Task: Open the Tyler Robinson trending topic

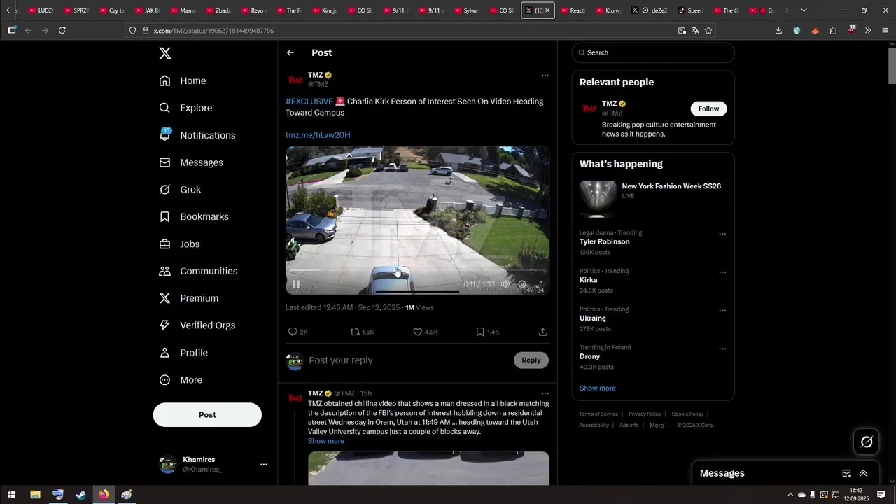Action: click(x=605, y=242)
